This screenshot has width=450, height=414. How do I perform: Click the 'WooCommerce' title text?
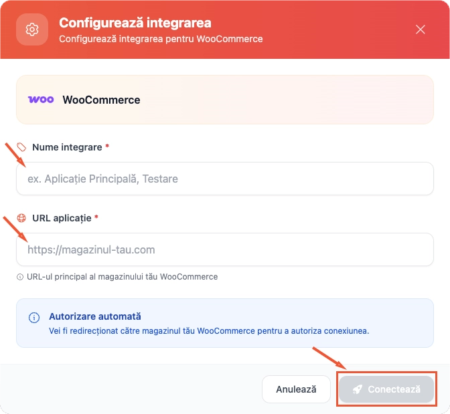coord(101,100)
